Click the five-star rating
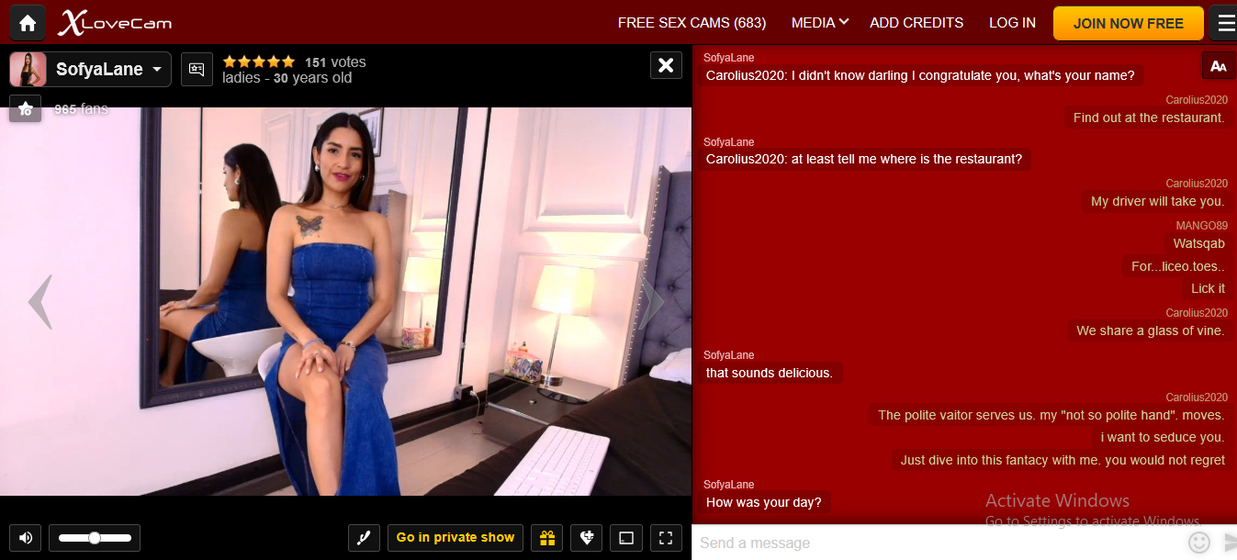The width and height of the screenshot is (1237, 560). (x=259, y=62)
